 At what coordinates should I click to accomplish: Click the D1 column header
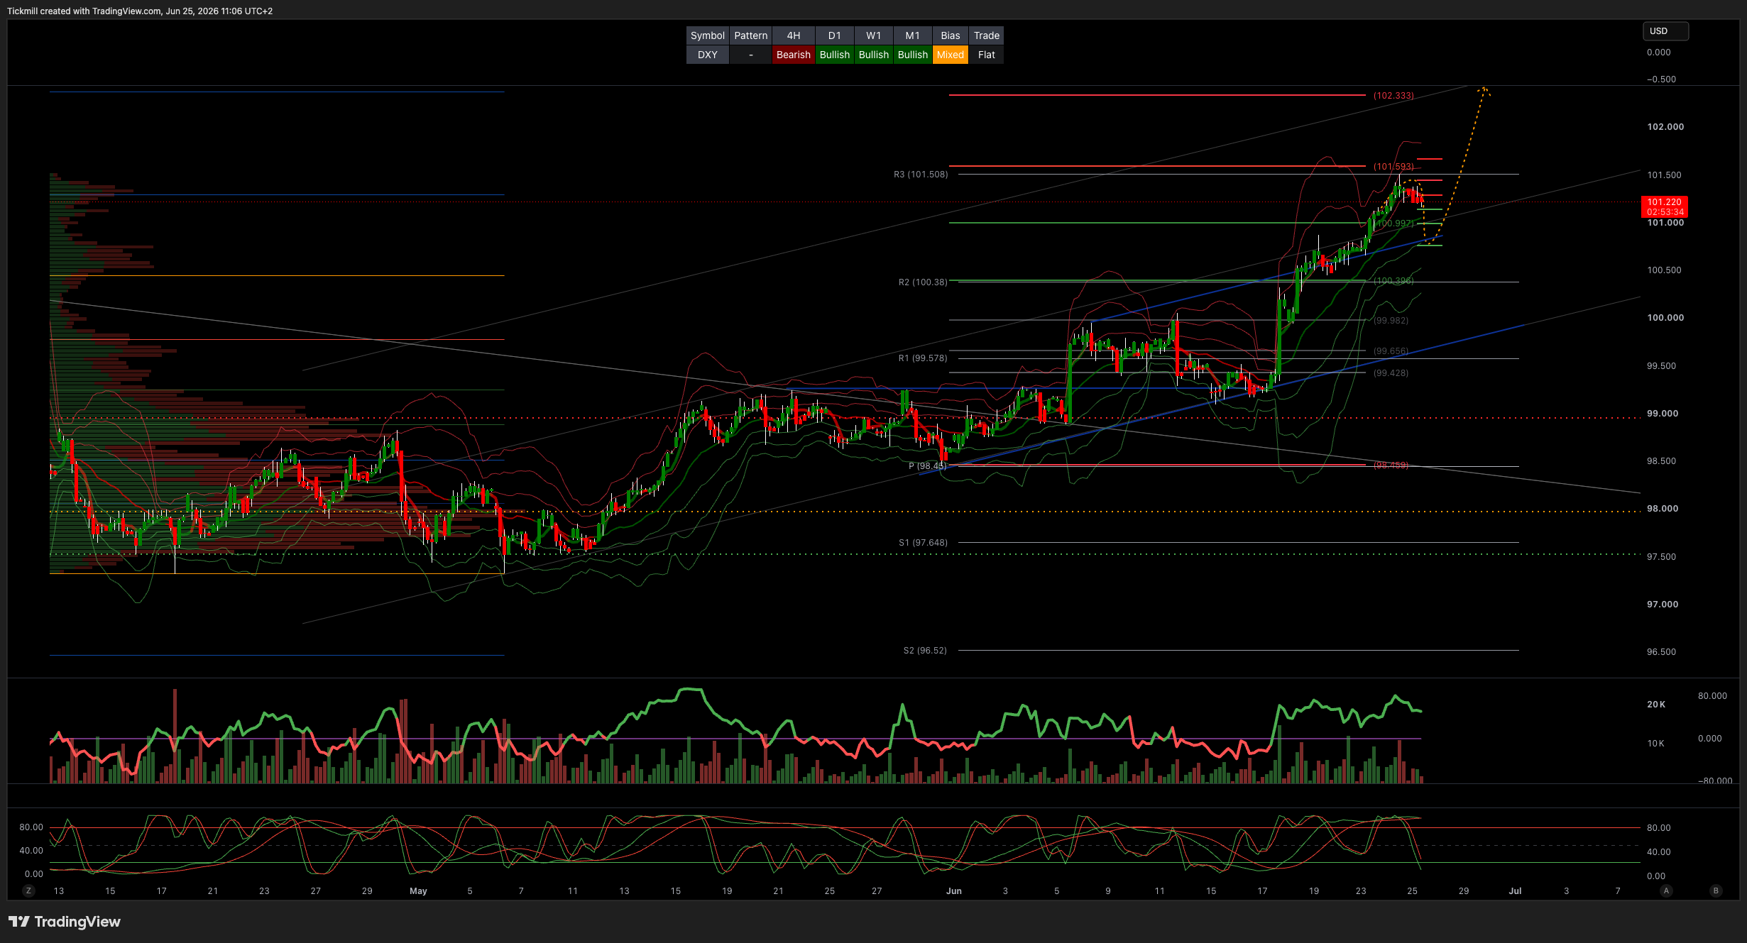pyautogui.click(x=834, y=35)
